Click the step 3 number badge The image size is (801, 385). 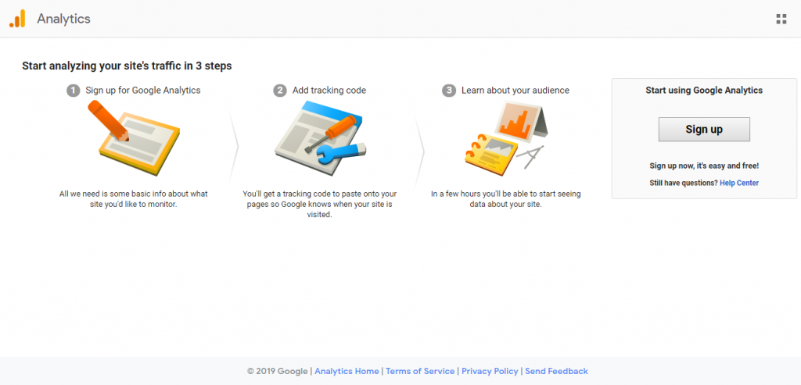tap(449, 91)
